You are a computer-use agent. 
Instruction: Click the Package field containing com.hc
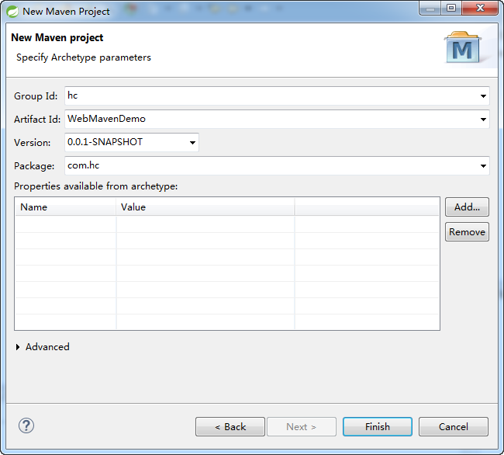click(277, 165)
